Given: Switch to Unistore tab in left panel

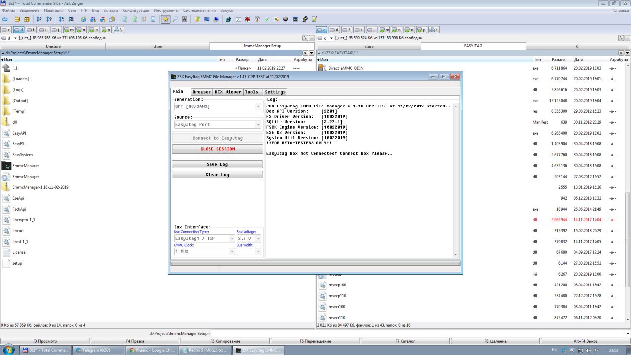Looking at the screenshot, I should (x=53, y=46).
